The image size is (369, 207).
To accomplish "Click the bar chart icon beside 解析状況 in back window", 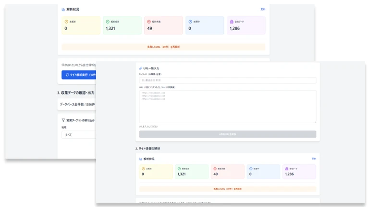I will [x=63, y=10].
